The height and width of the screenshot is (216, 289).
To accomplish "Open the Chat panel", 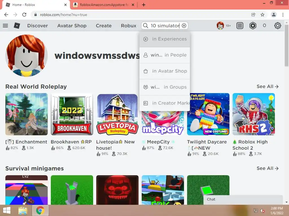I will 243,199.
